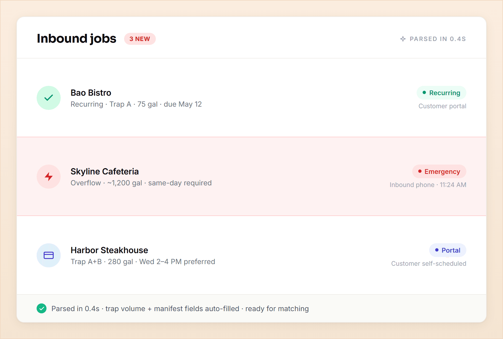Select the text Overflow · ~1,200 gal · same-day required
This screenshot has height=339, width=503.
point(141,183)
